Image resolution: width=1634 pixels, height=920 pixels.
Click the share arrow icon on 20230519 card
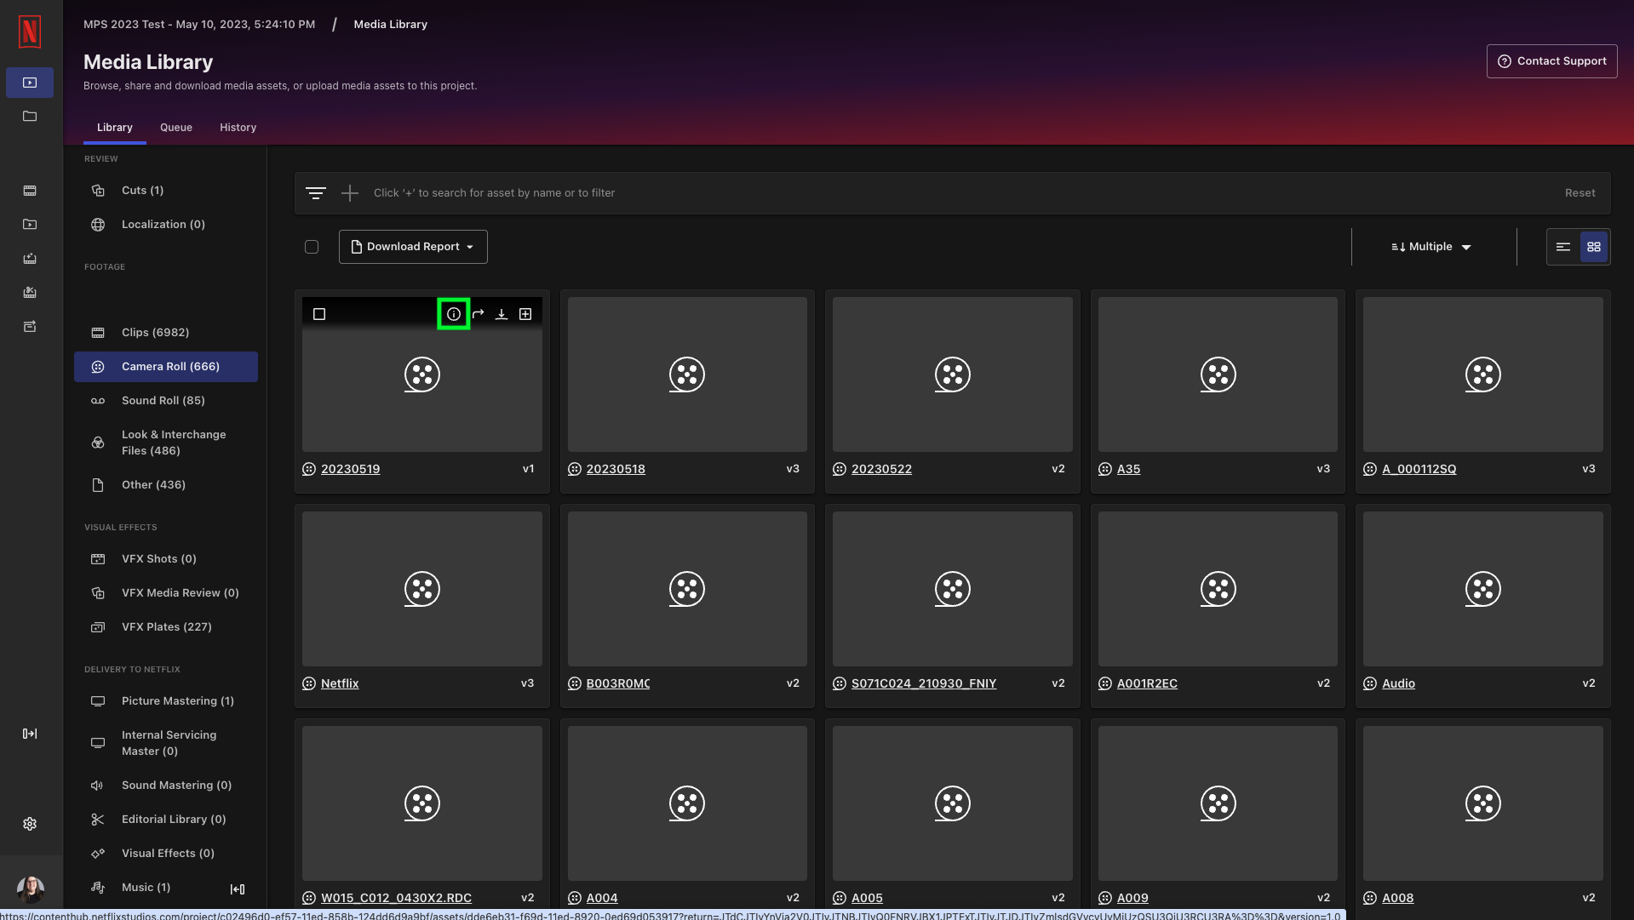(x=478, y=314)
